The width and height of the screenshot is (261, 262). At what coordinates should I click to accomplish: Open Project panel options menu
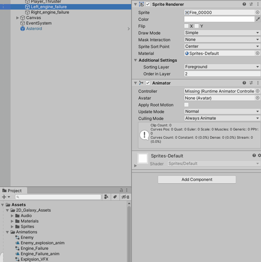point(127,190)
